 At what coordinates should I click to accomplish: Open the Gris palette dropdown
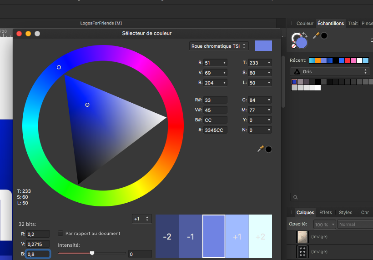[x=330, y=71]
